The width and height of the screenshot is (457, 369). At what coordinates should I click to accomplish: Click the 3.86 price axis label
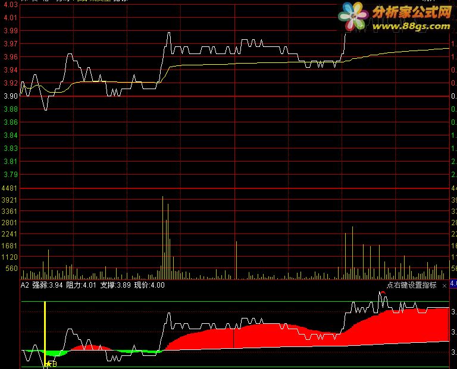tap(11, 122)
